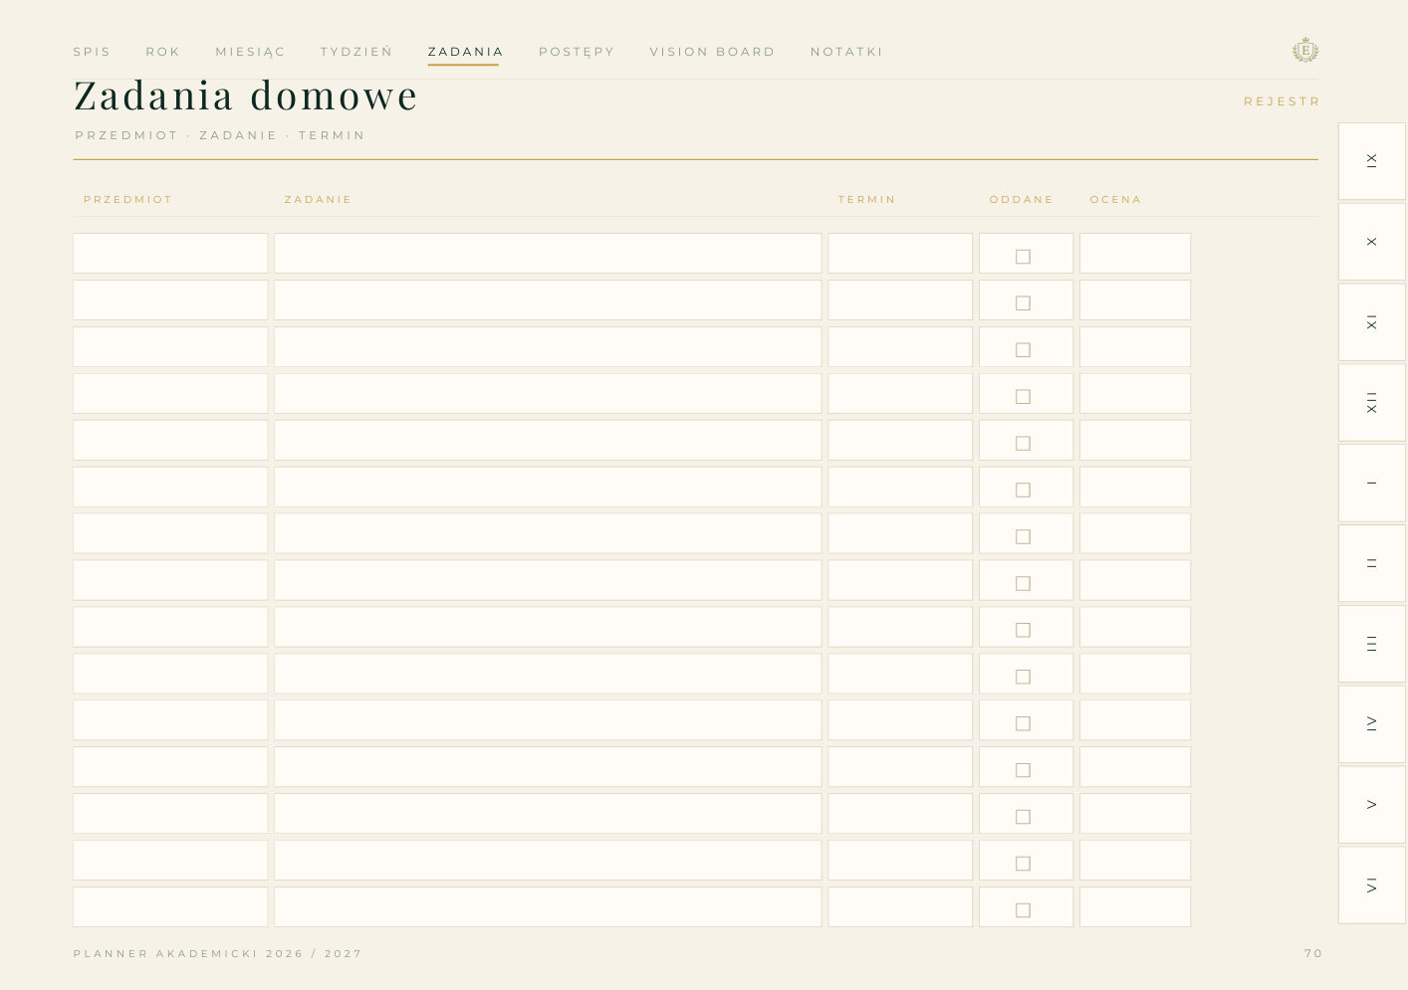Jump to month III side tab
The height and width of the screenshot is (990, 1408).
(1372, 644)
